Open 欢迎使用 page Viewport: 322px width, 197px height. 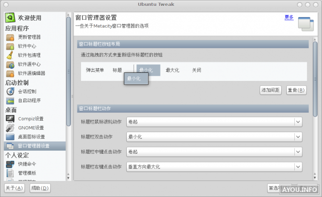tap(30, 18)
